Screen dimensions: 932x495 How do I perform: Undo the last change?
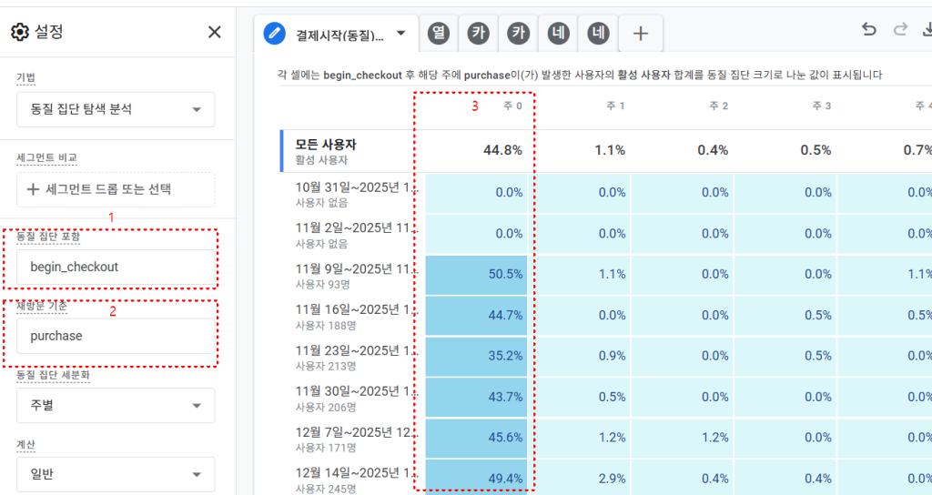869,30
